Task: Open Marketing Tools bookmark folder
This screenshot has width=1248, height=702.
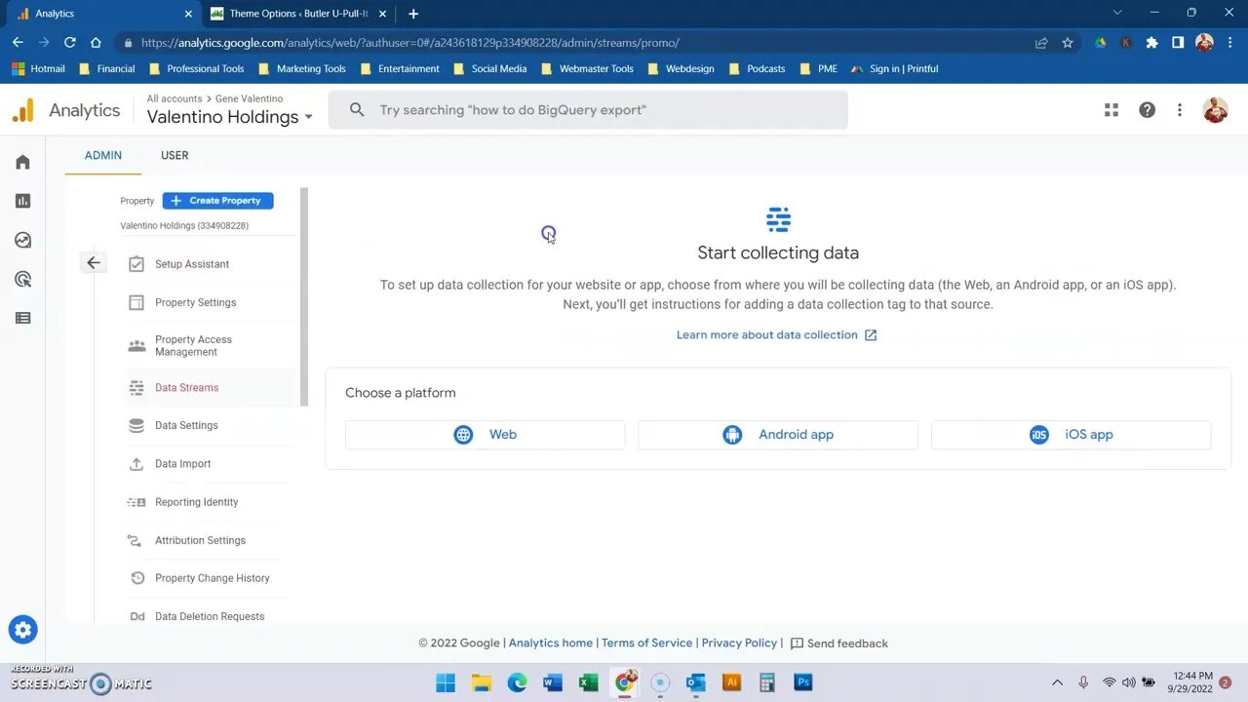Action: [301, 69]
